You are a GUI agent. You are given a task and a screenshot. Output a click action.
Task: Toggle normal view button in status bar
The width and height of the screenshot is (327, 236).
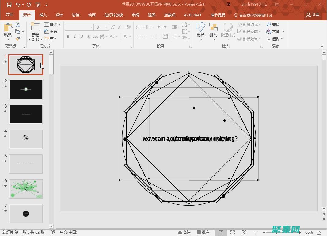pos(221,232)
